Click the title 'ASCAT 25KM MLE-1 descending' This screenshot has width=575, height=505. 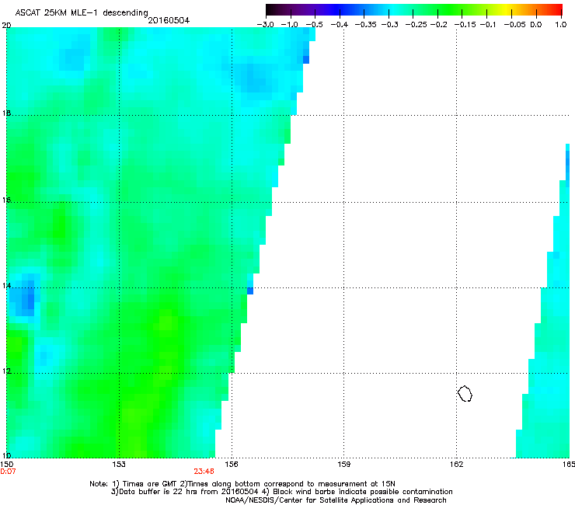(82, 12)
